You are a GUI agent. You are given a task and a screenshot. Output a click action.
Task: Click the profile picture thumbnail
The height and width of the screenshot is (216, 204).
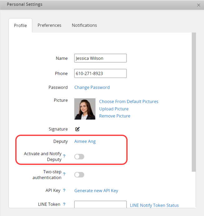(x=85, y=109)
